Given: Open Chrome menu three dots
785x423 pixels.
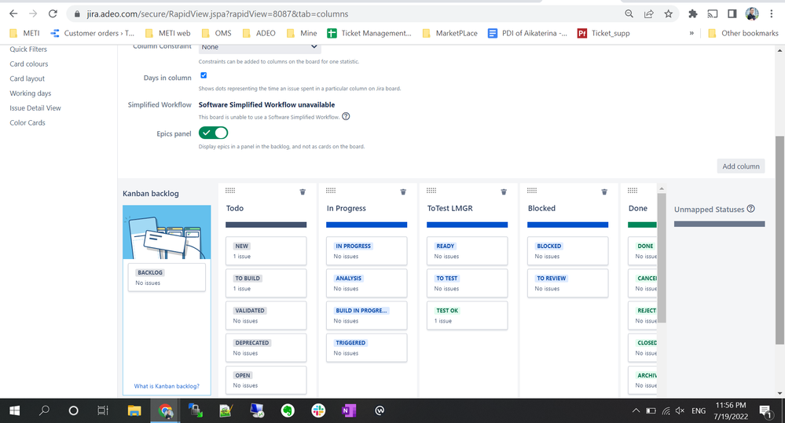Looking at the screenshot, I should pyautogui.click(x=772, y=14).
